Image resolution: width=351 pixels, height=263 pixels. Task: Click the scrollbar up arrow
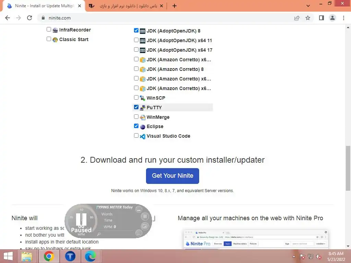348,27
